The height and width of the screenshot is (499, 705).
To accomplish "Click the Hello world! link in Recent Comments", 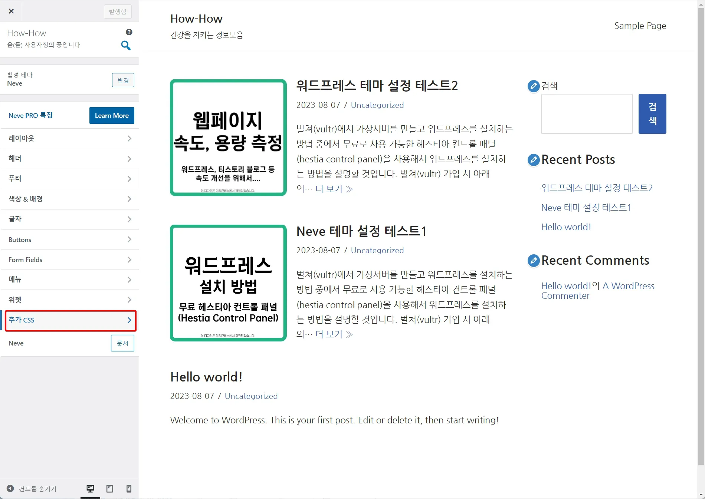I will (x=566, y=286).
